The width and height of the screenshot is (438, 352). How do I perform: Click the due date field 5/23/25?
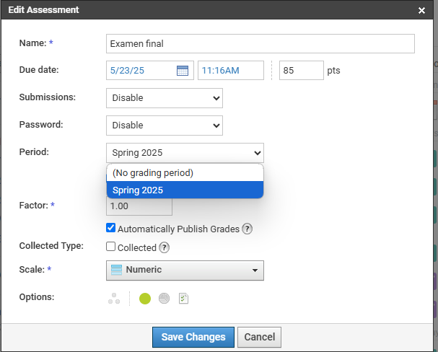[150, 71]
